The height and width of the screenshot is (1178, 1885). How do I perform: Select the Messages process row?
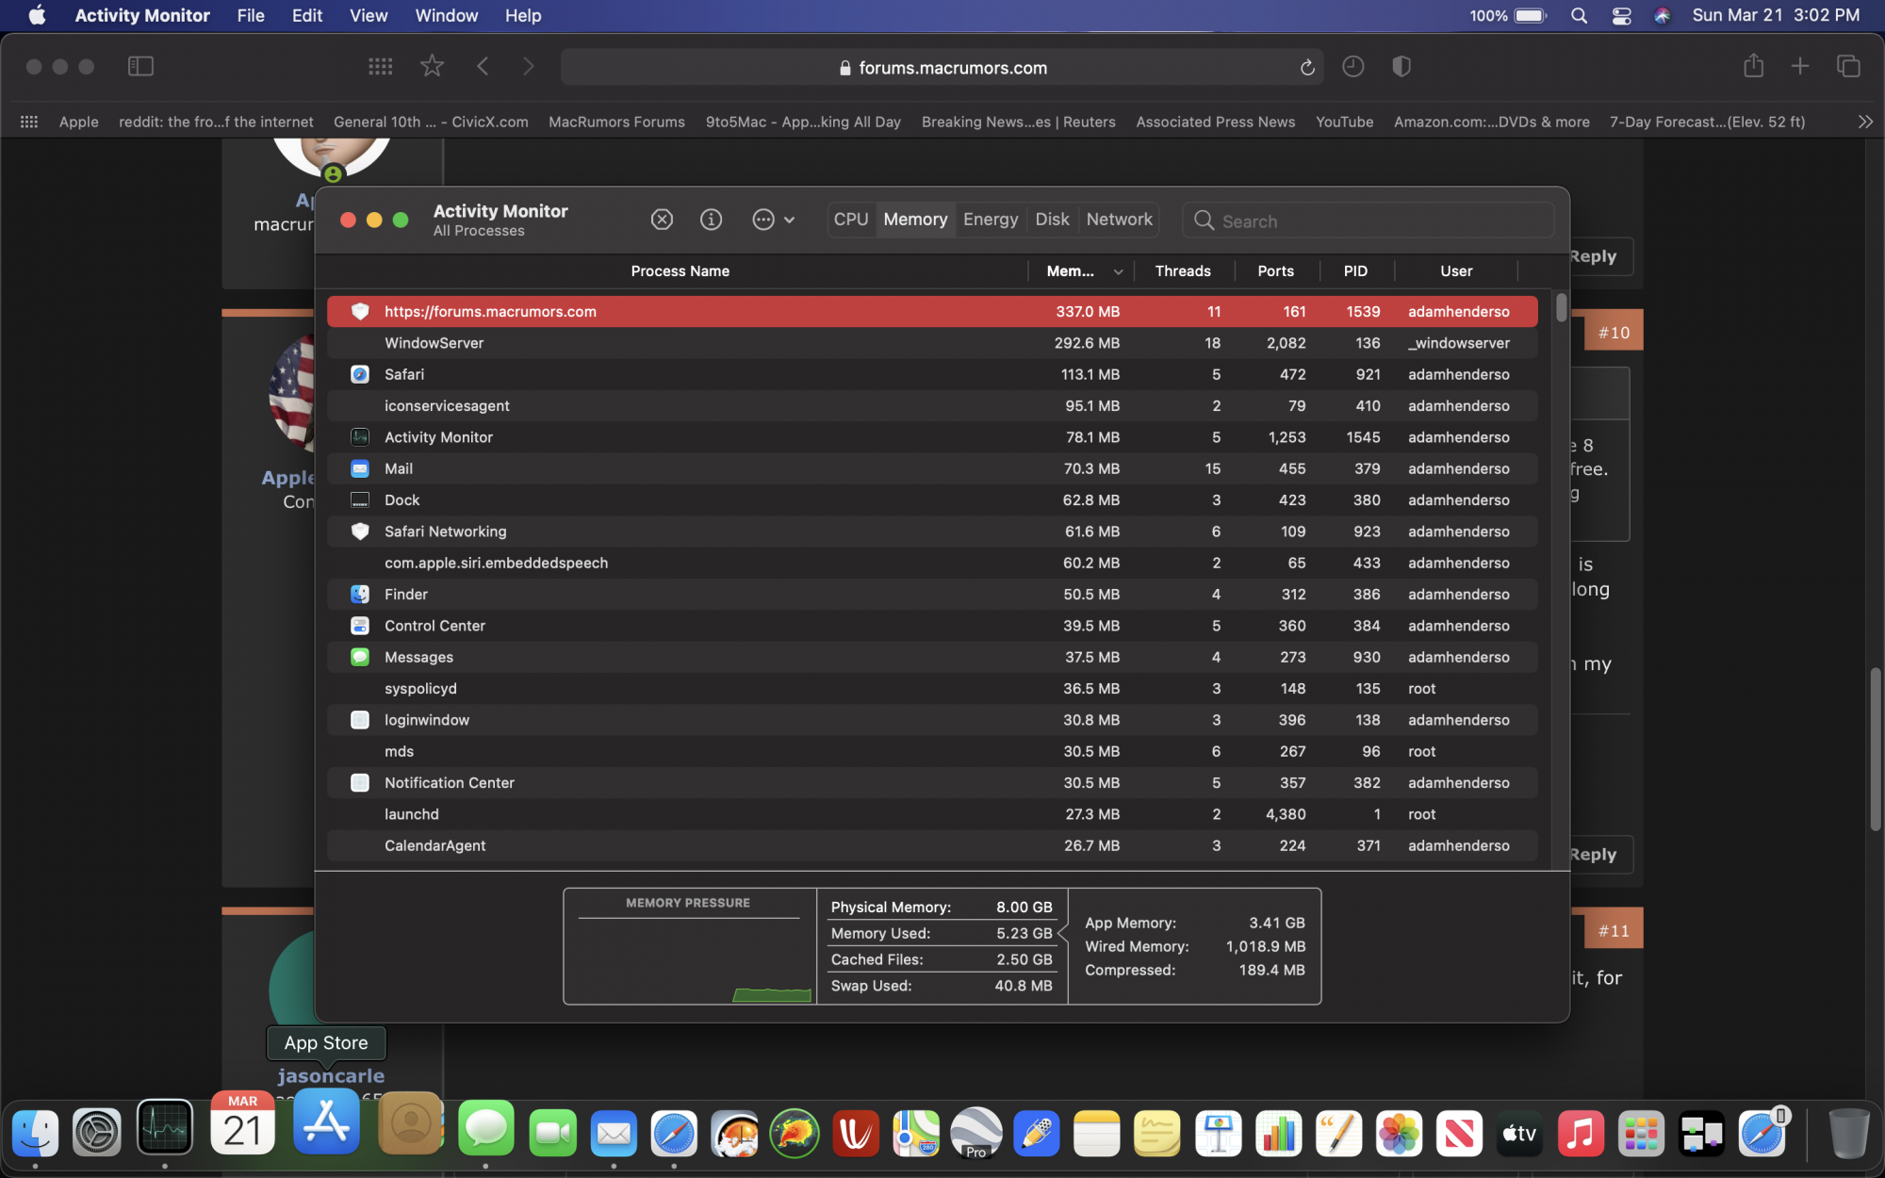(932, 657)
